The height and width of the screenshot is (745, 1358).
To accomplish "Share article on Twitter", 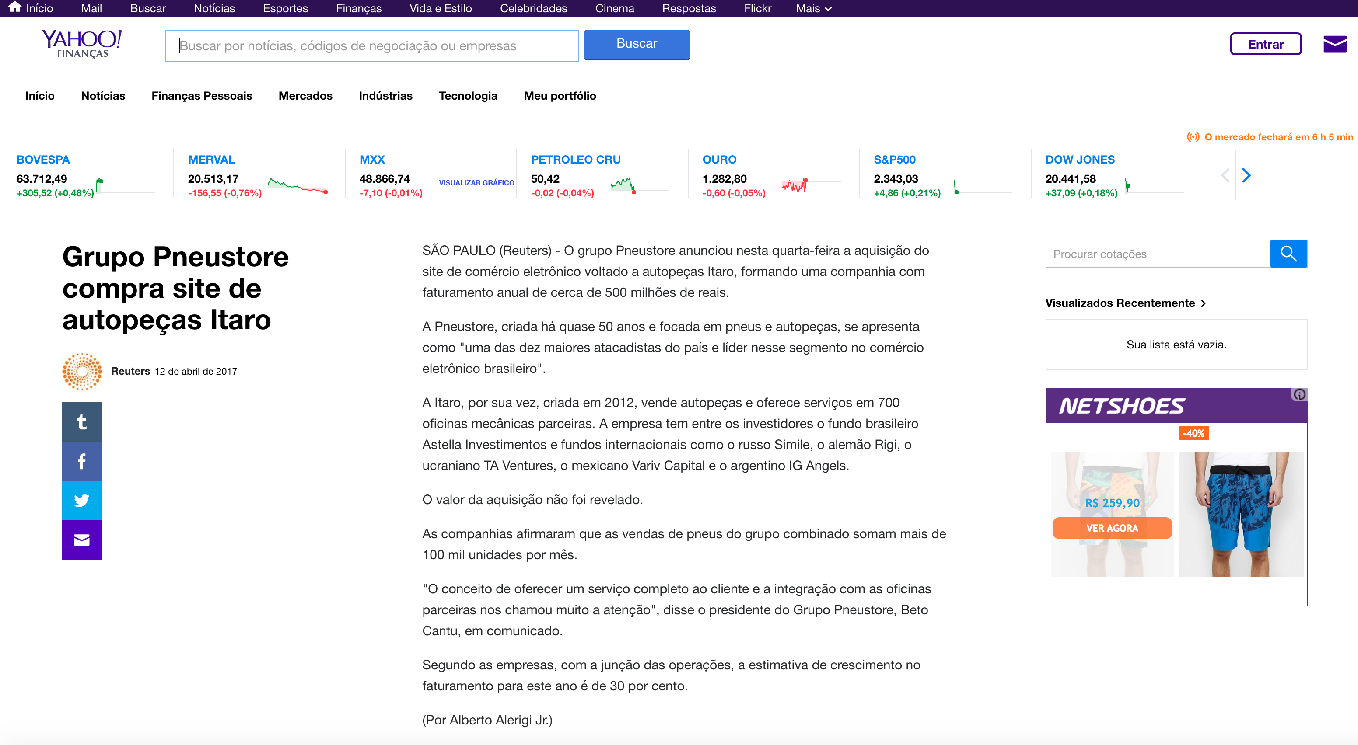I will (82, 500).
